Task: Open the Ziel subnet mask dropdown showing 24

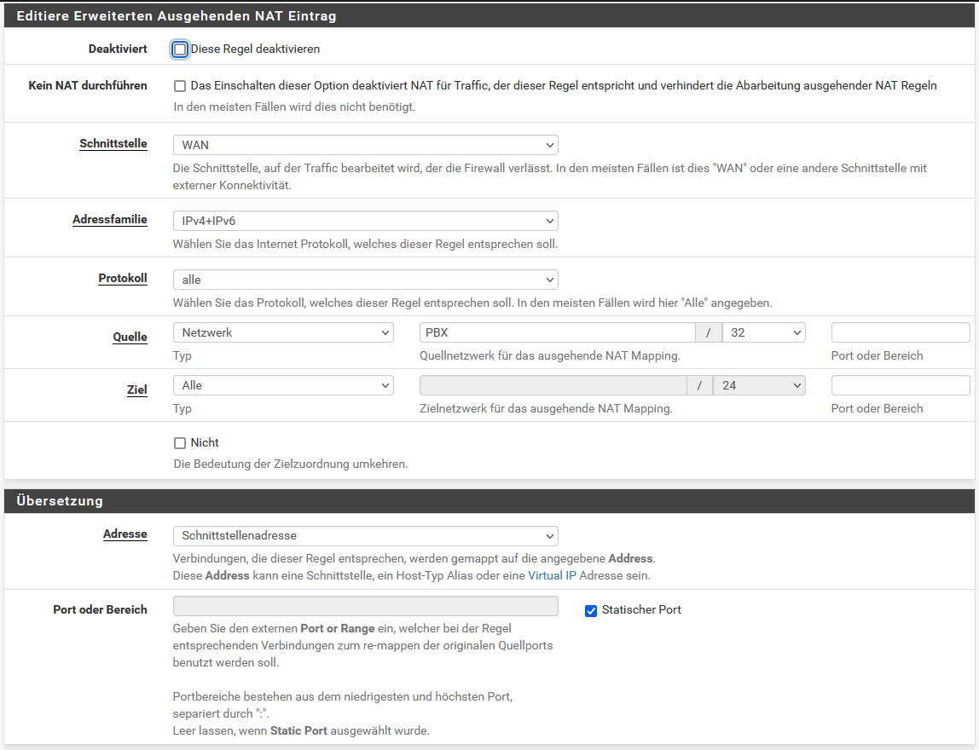Action: pyautogui.click(x=759, y=385)
